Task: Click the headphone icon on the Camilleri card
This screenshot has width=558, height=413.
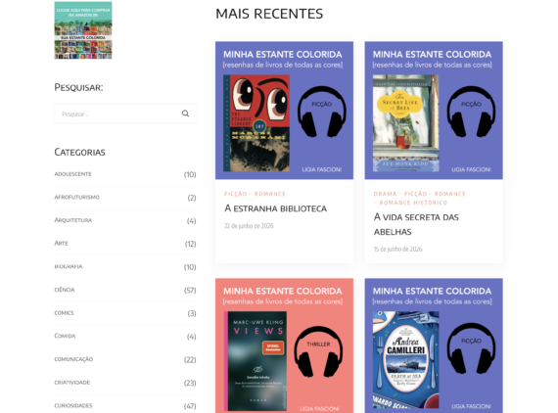Action: [x=471, y=348]
